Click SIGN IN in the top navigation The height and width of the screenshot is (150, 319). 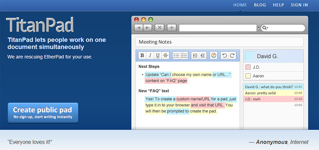coord(299,5)
